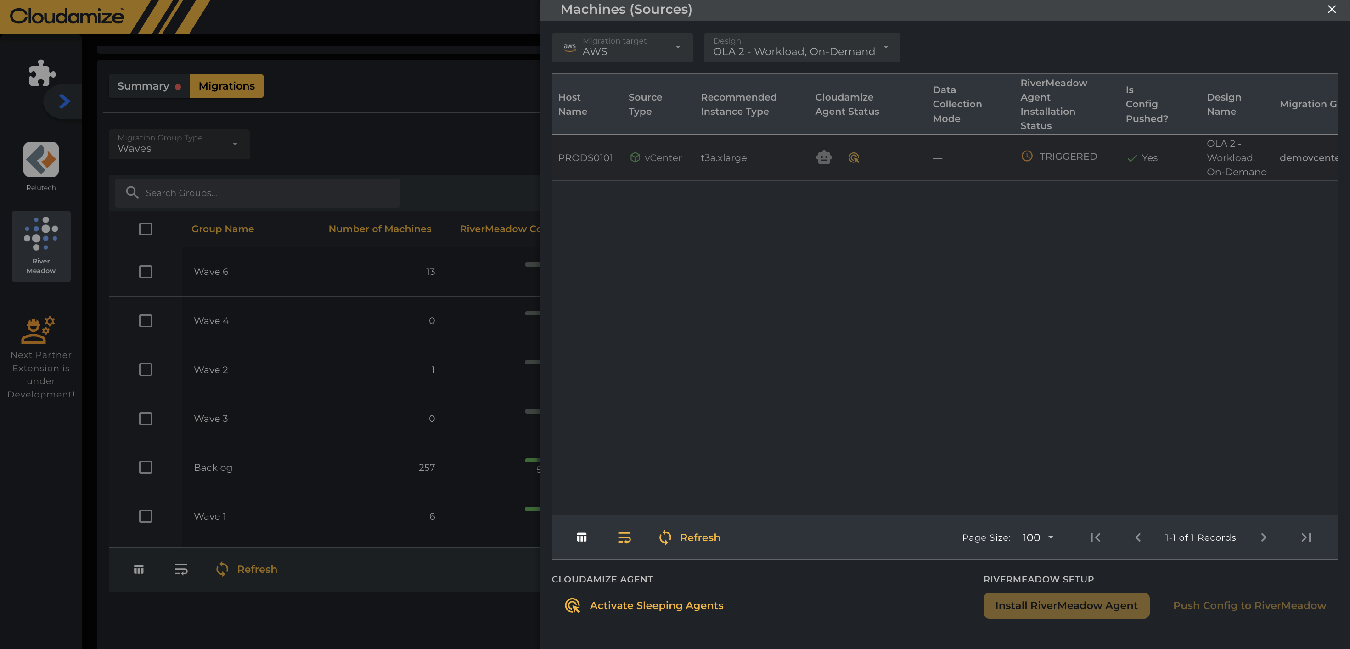Refresh the migration groups table
The image size is (1350, 649).
point(246,570)
